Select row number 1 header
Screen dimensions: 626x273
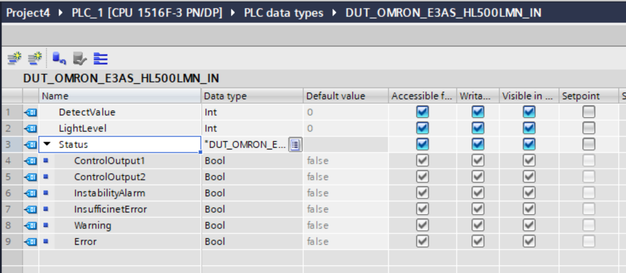pos(11,112)
